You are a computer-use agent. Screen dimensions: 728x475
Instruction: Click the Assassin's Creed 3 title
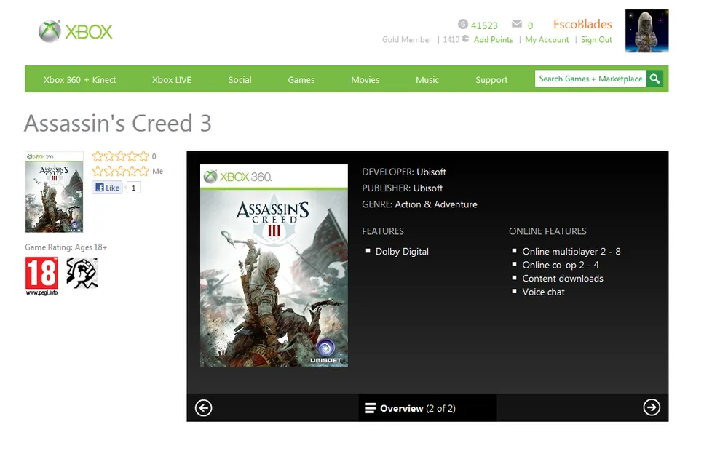[x=118, y=124]
